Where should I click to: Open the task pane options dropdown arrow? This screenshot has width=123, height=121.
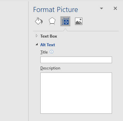[102, 8]
